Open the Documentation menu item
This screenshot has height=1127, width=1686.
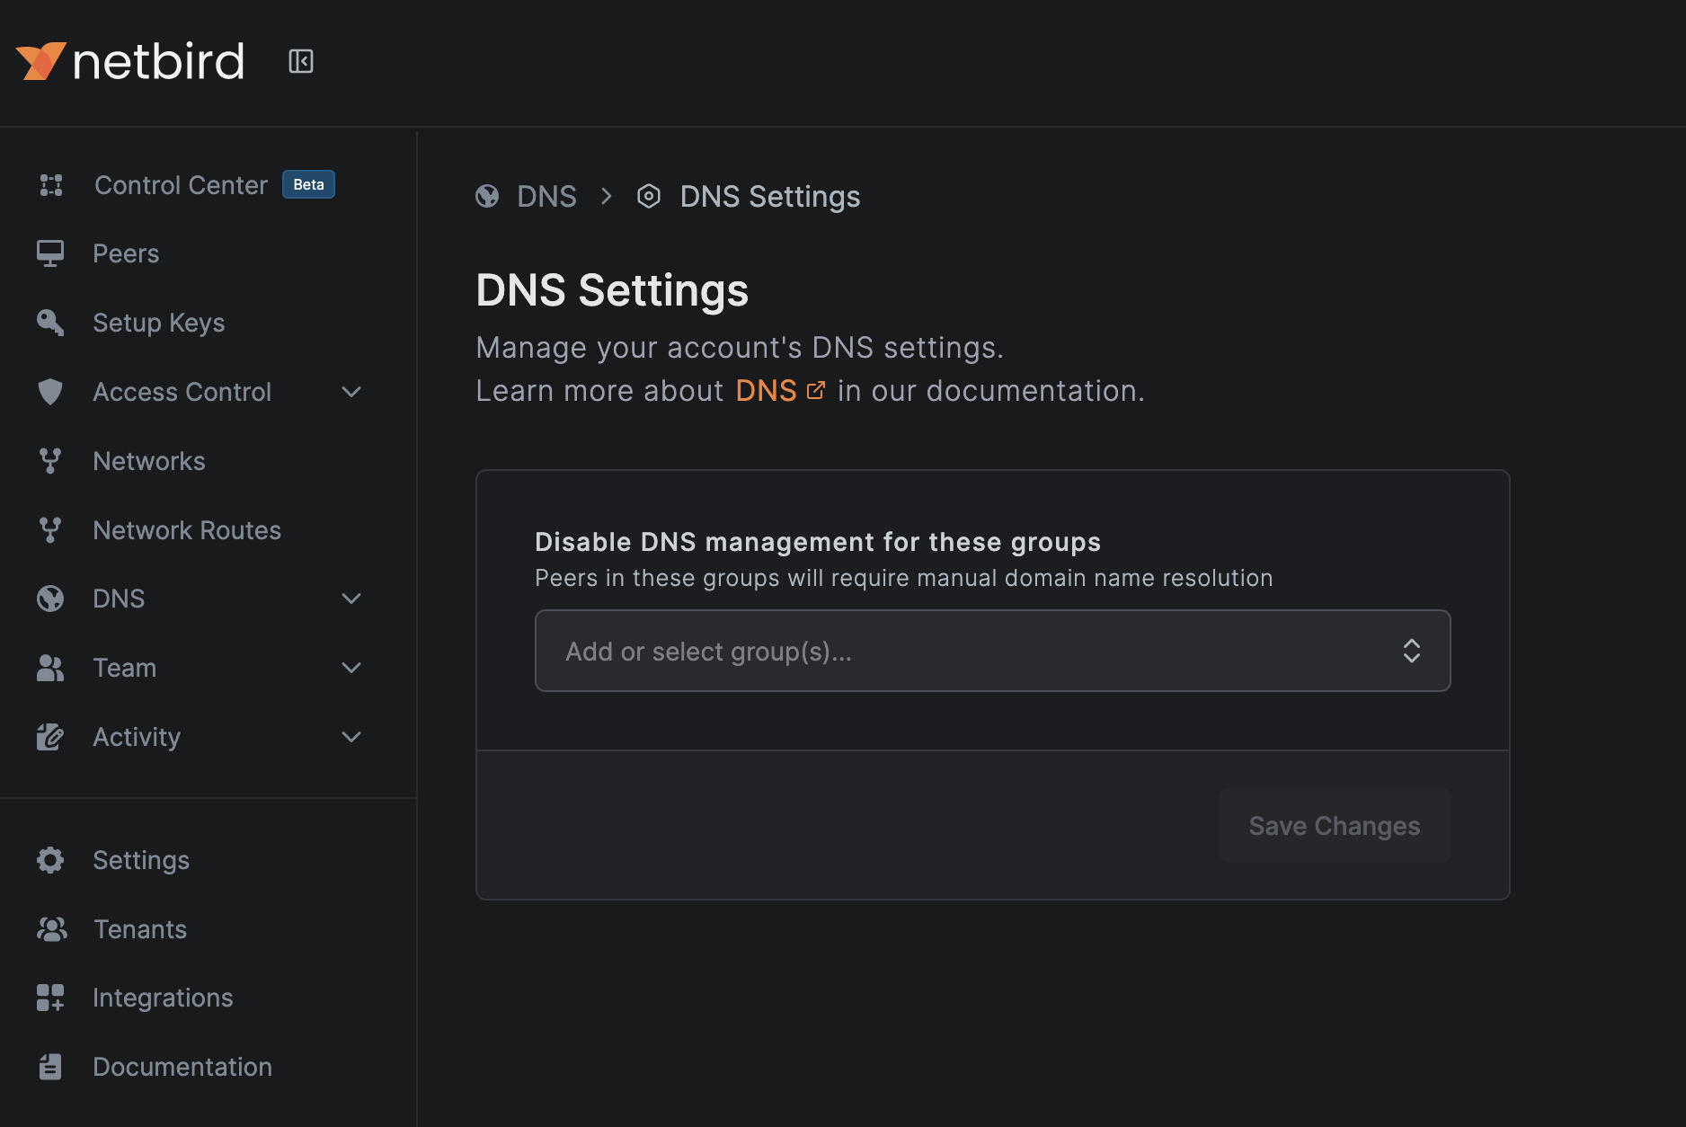182,1067
